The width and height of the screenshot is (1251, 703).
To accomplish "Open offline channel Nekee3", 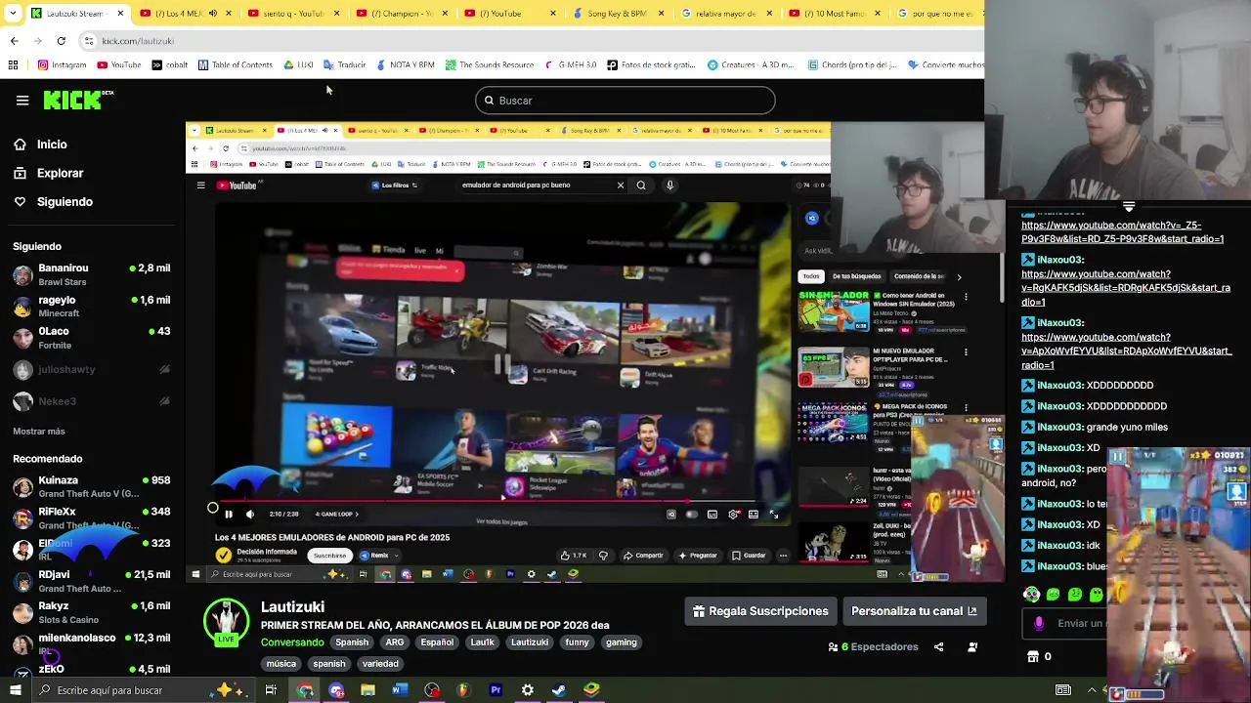I will pyautogui.click(x=92, y=401).
